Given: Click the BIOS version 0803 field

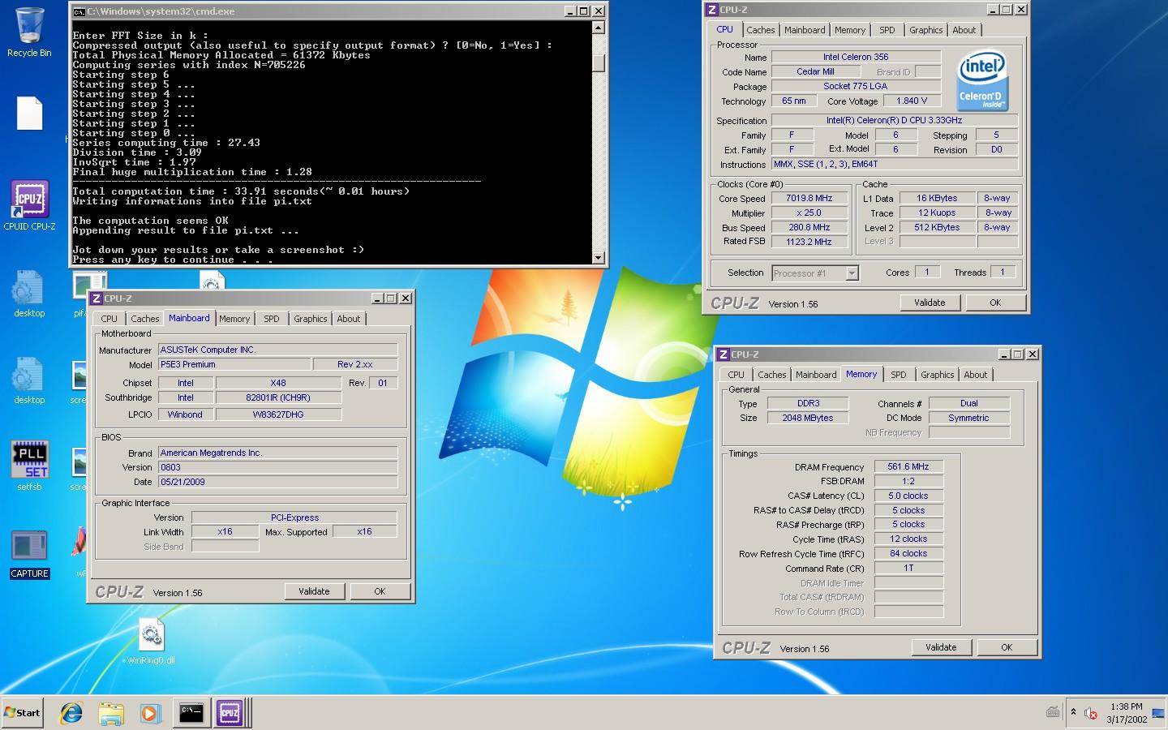Looking at the screenshot, I should click(x=277, y=467).
